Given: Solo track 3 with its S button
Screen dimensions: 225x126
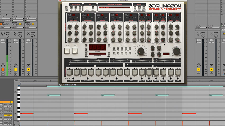Looking at the screenshot, I should [x=16, y=72].
